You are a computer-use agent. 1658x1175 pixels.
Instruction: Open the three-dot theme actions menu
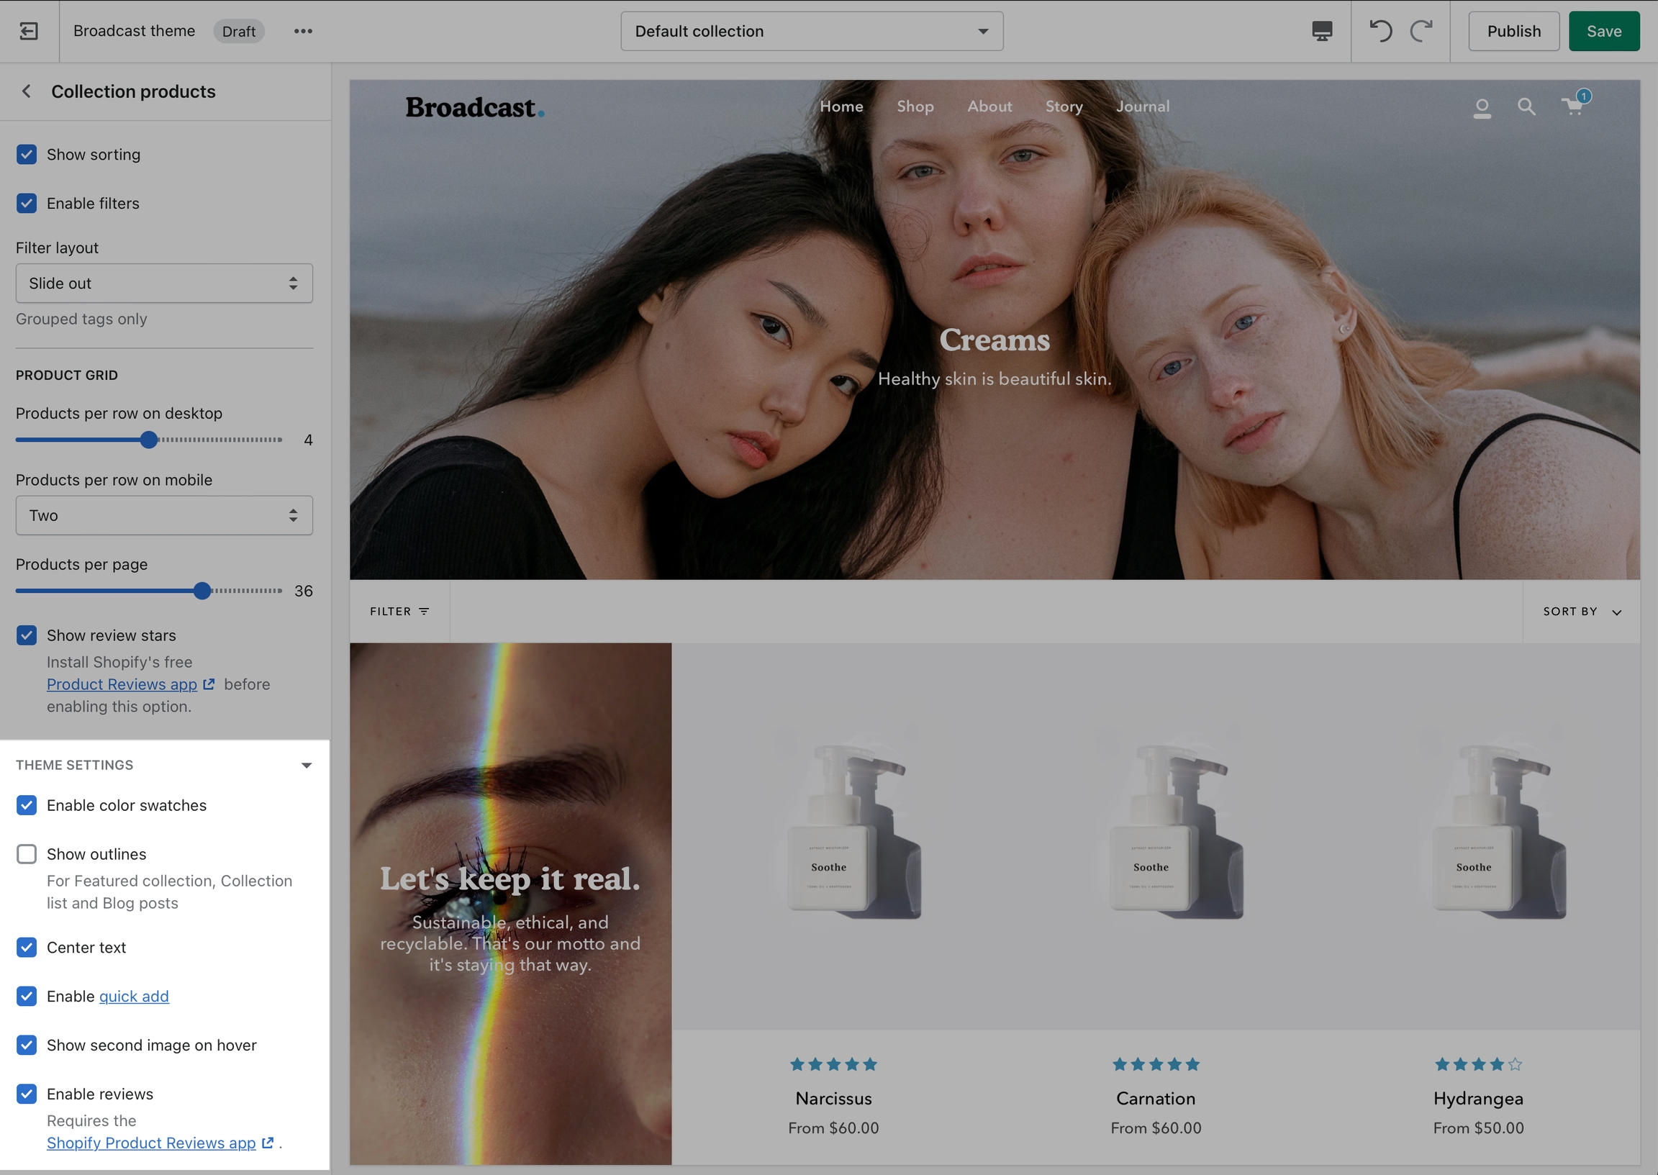pos(303,31)
